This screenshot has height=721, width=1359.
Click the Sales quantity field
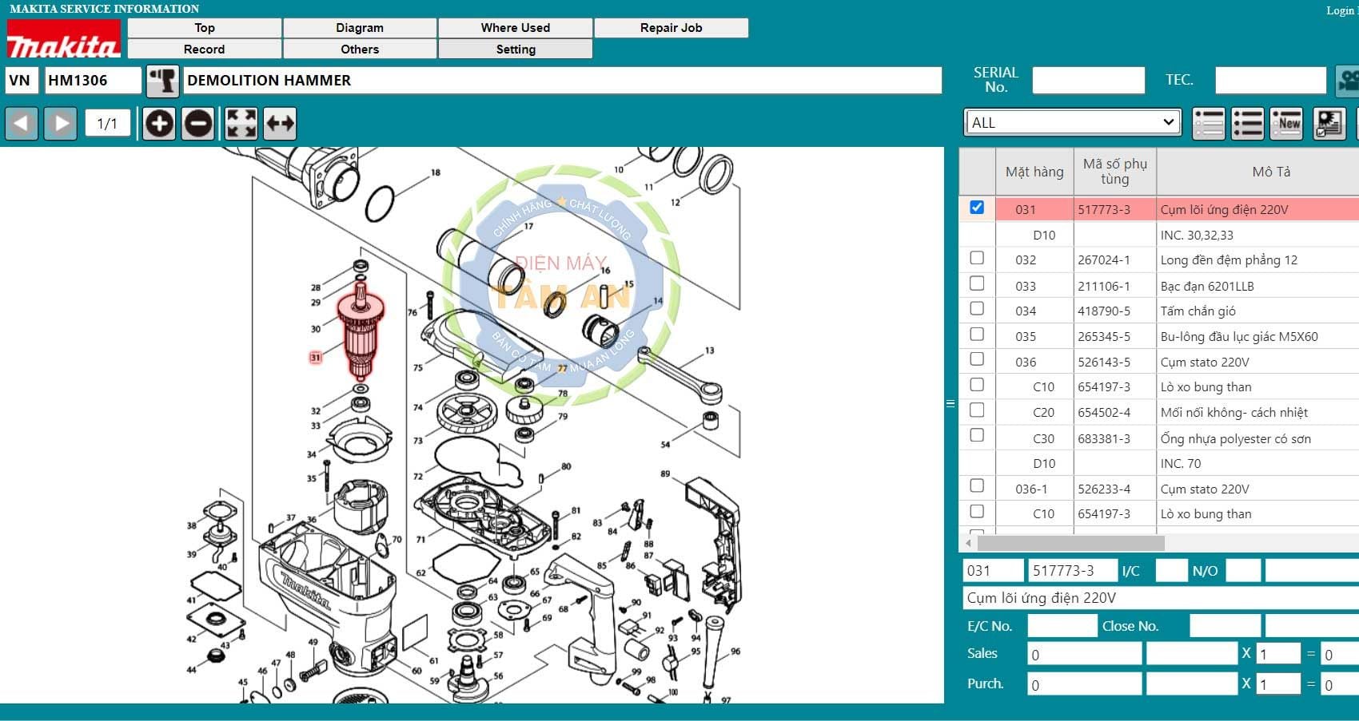(1279, 655)
